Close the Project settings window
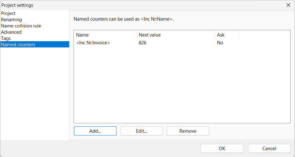This screenshot has width=295, height=157. 288,5
